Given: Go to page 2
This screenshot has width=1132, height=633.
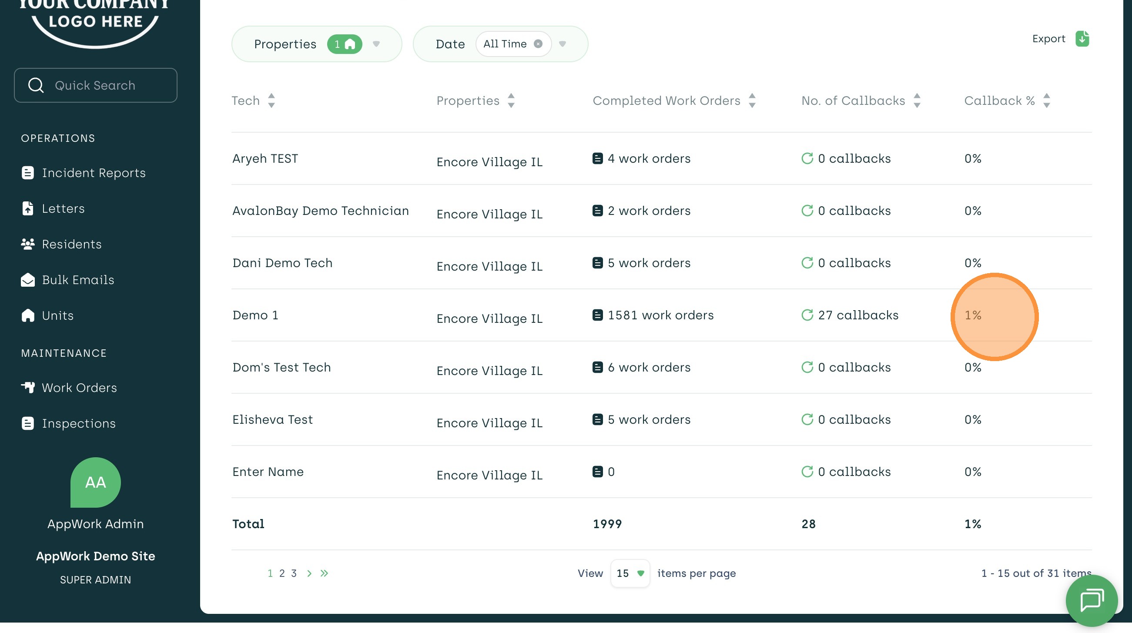Looking at the screenshot, I should (x=281, y=573).
